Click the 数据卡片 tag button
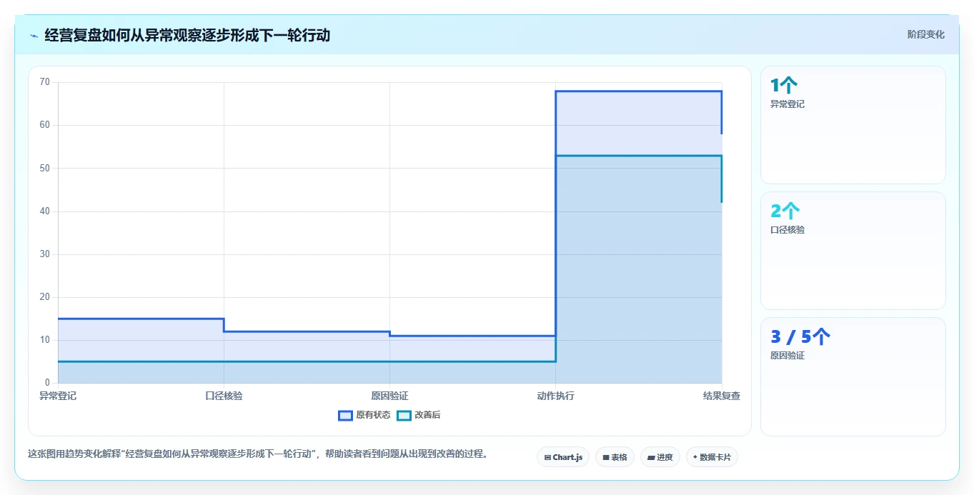The height and width of the screenshot is (495, 974). [712, 457]
